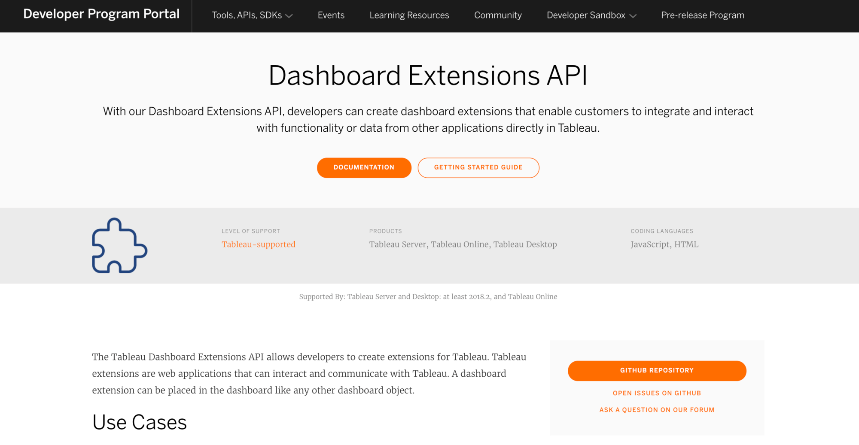
Task: Click the products list Tableau Server text
Action: click(x=398, y=244)
